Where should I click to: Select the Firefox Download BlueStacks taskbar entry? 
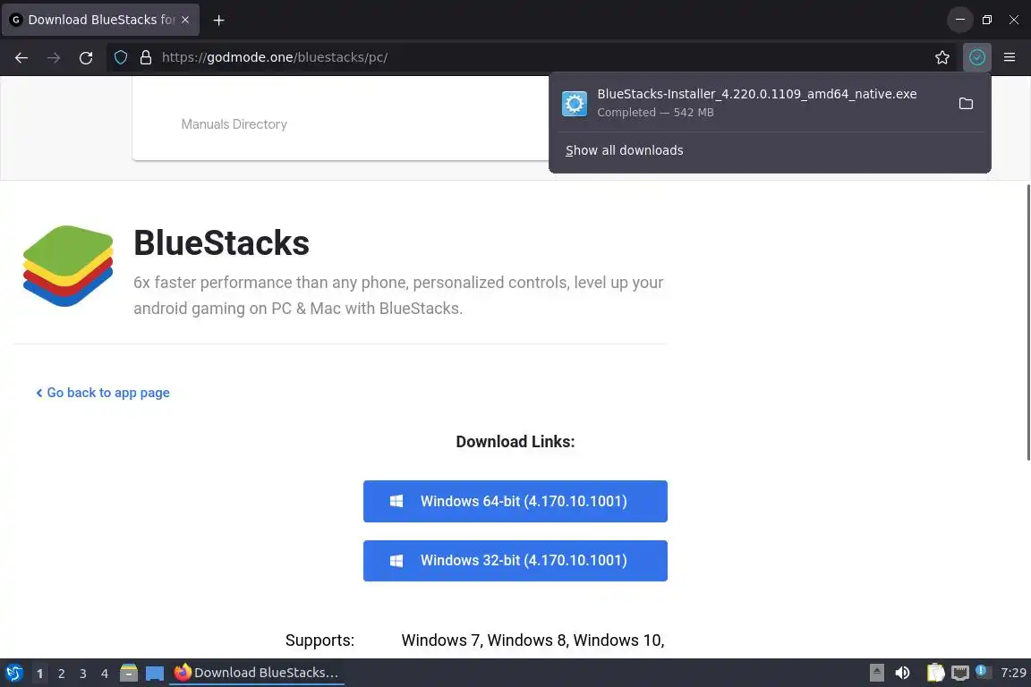pos(257,673)
